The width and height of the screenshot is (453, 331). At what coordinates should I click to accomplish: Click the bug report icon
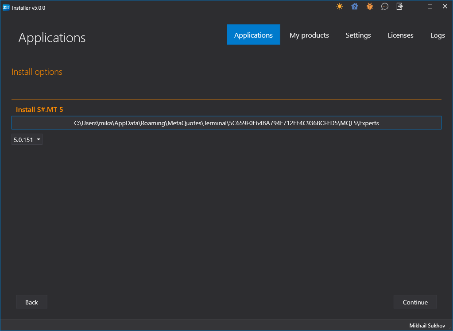(370, 6)
